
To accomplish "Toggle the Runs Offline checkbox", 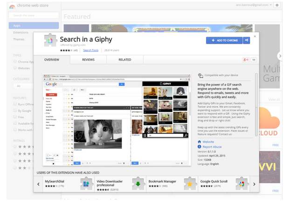I will point(15,104).
